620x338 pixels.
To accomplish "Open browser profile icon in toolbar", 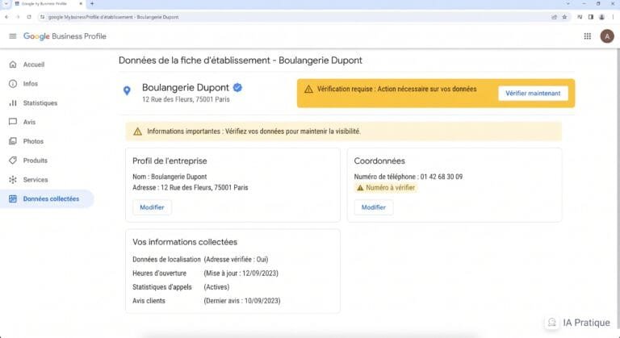I will tap(601, 17).
